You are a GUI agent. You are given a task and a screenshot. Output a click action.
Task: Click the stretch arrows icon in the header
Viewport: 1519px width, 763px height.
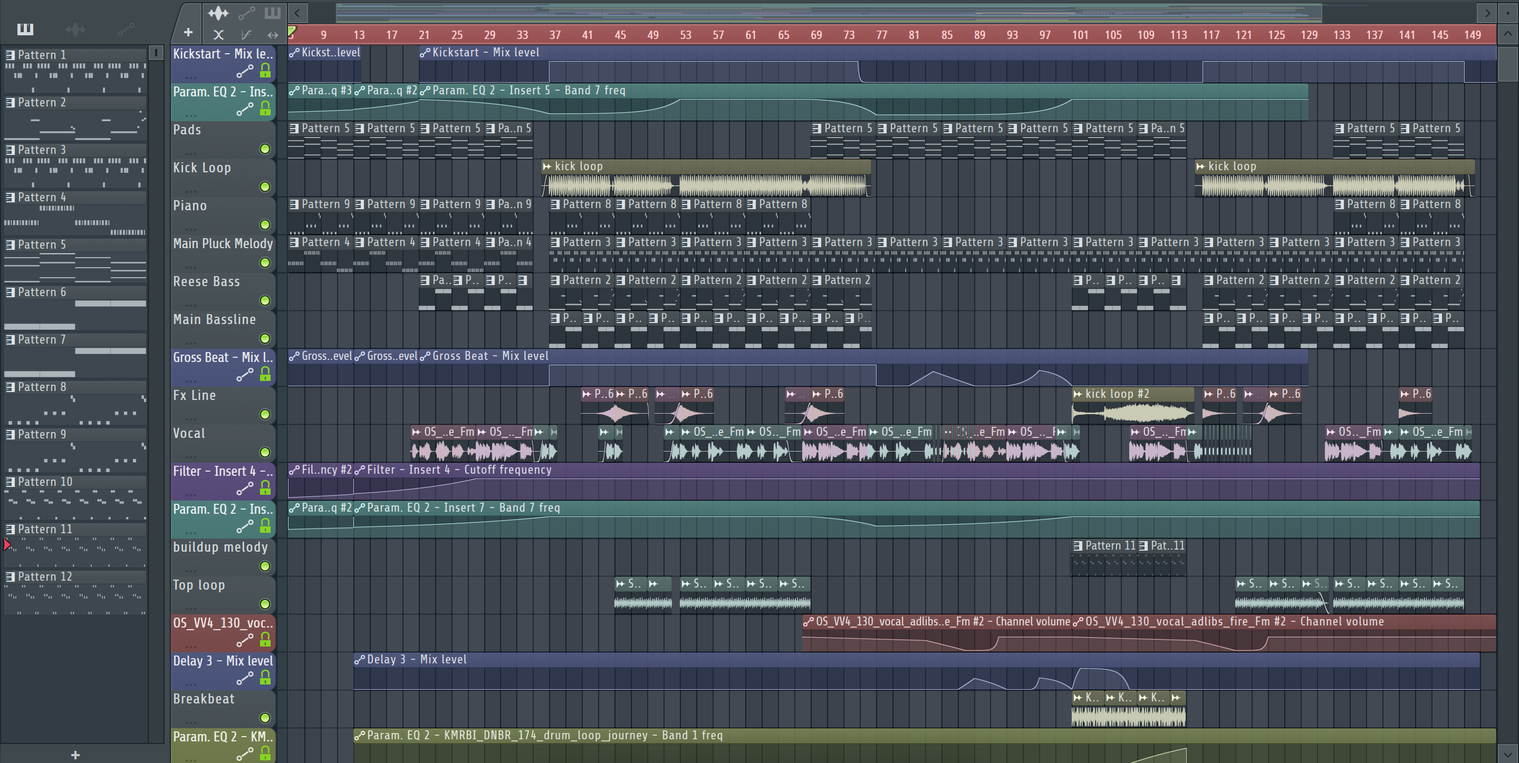[x=273, y=35]
